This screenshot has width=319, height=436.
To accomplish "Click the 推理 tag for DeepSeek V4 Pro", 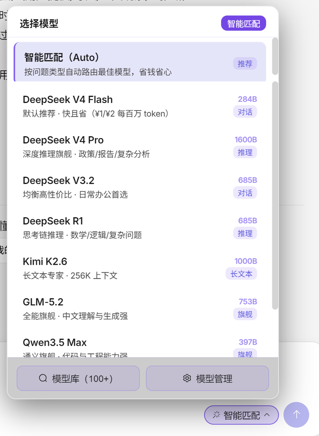I will pos(245,152).
